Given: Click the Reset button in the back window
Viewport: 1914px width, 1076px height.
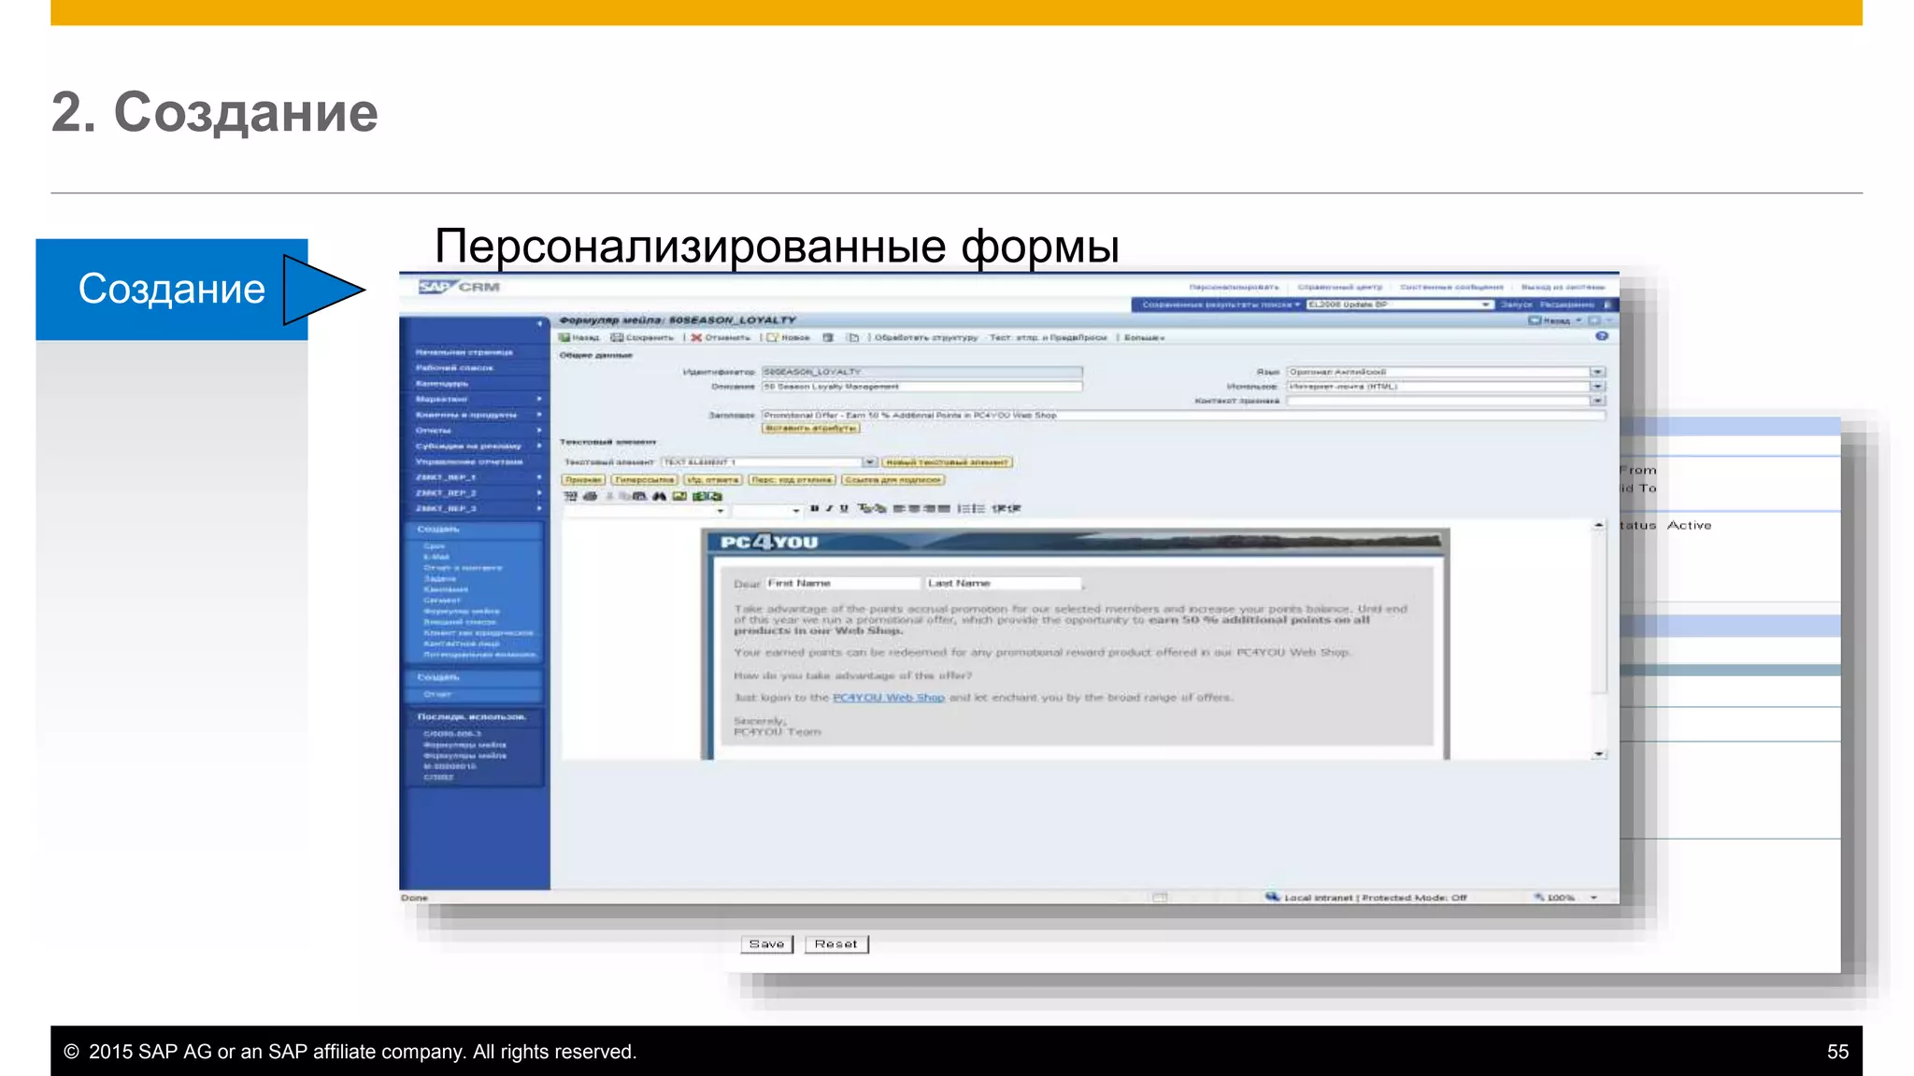Looking at the screenshot, I should [836, 944].
